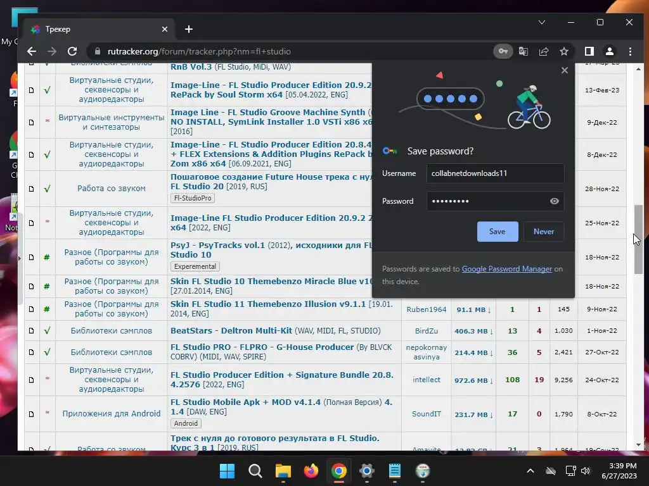Image resolution: width=649 pixels, height=486 pixels.
Task: Click page icon in BeatStars row
Action: click(32, 330)
